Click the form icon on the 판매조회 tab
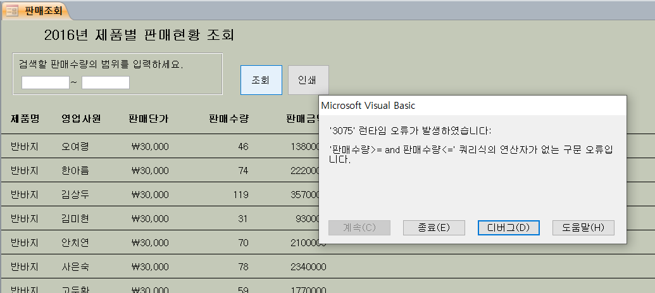This screenshot has height=293, width=655. pyautogui.click(x=12, y=10)
